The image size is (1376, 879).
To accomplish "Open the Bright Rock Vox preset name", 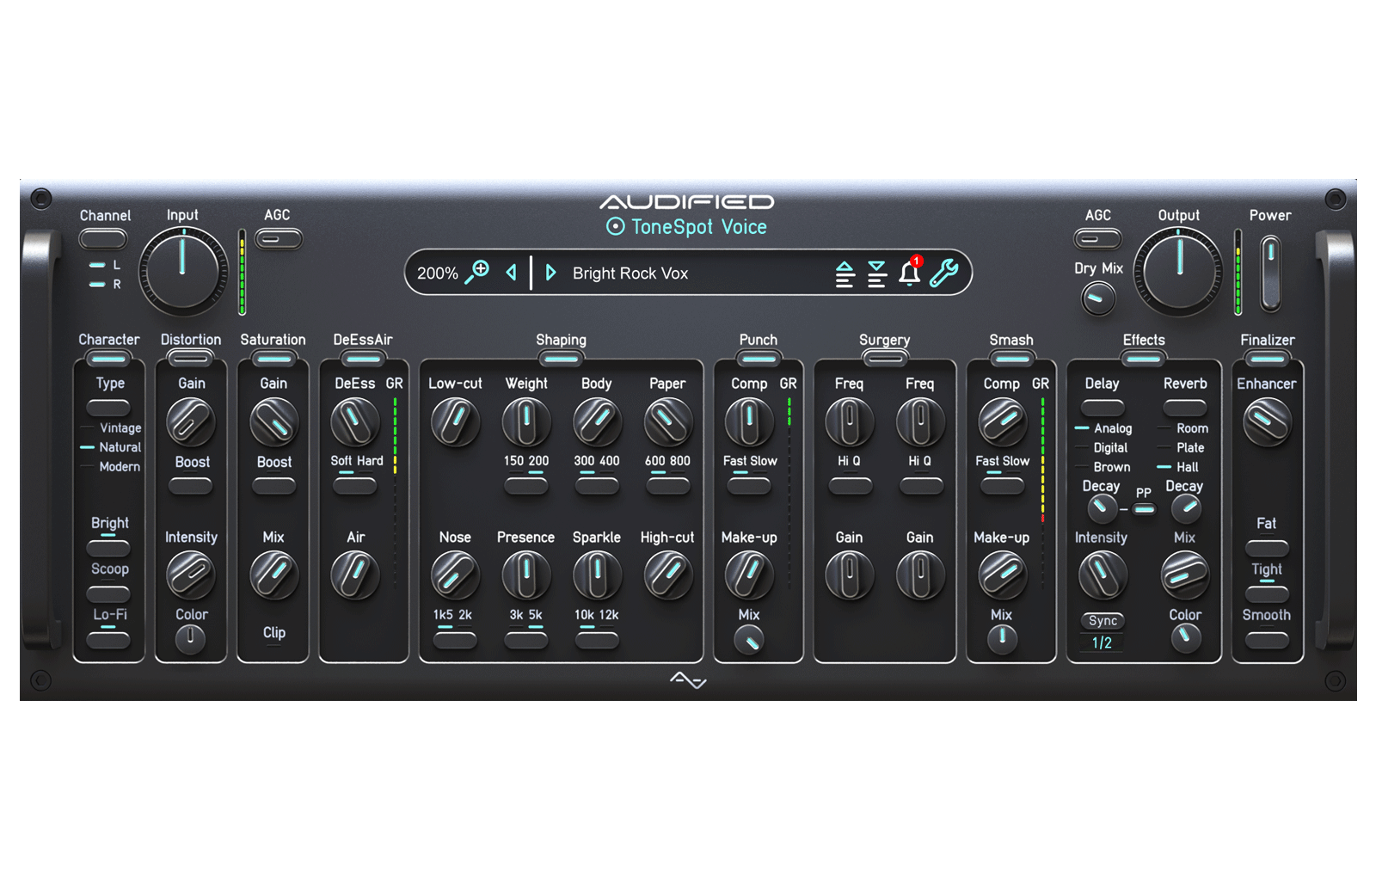I will click(630, 273).
